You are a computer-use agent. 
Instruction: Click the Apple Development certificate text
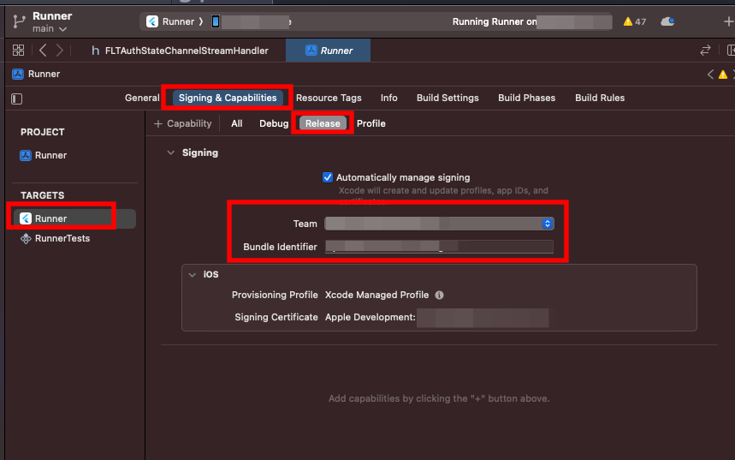pos(370,317)
